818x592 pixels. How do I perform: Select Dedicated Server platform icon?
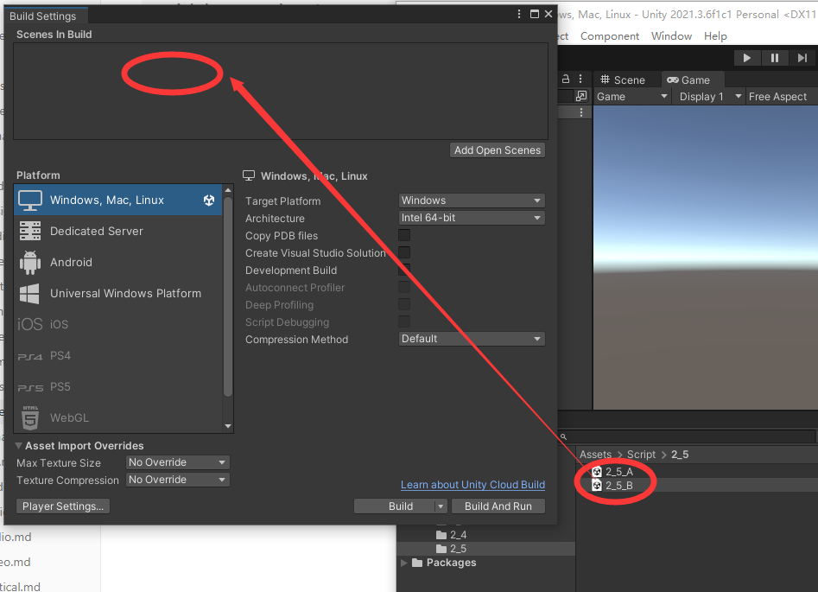pyautogui.click(x=30, y=231)
